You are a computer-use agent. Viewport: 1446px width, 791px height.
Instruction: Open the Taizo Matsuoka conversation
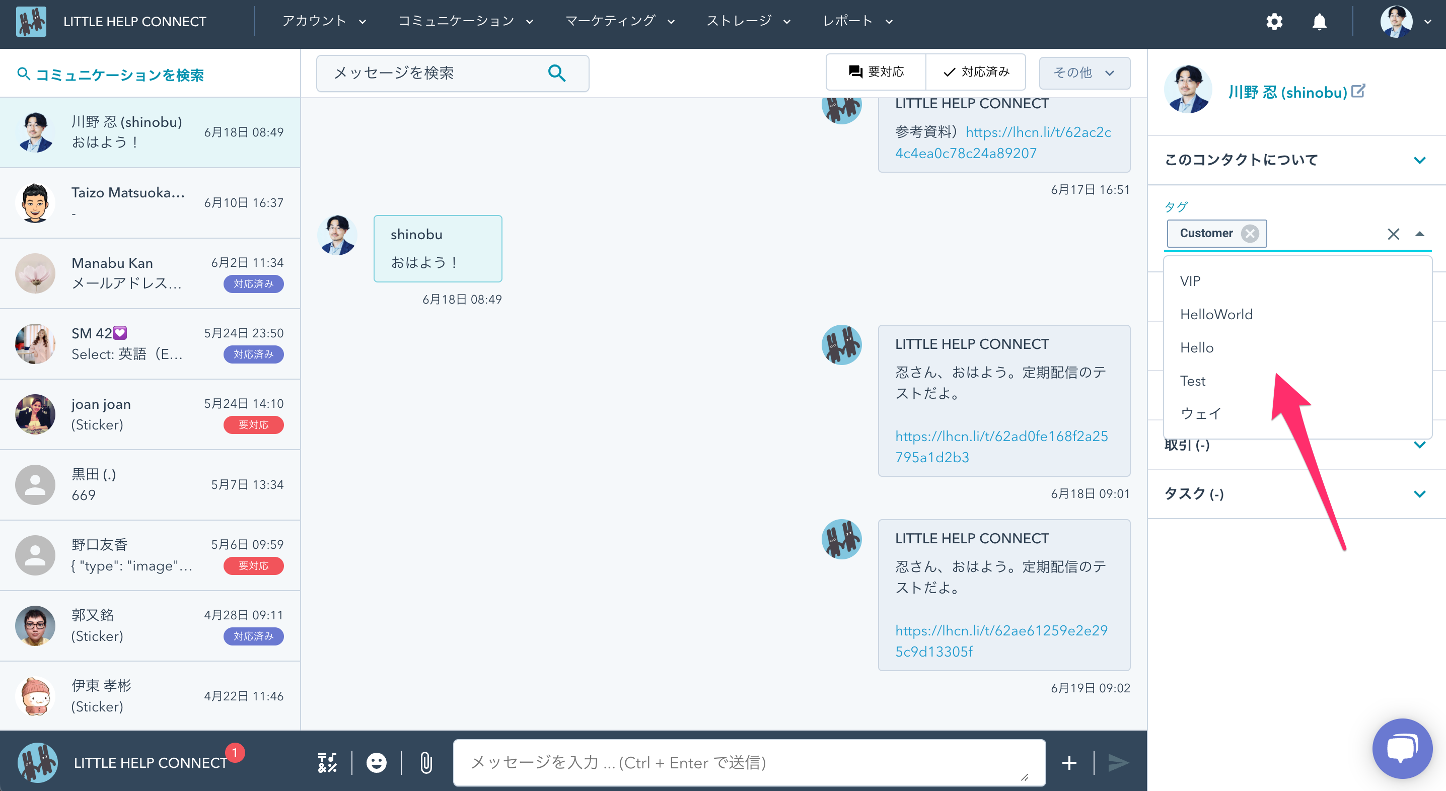click(150, 203)
